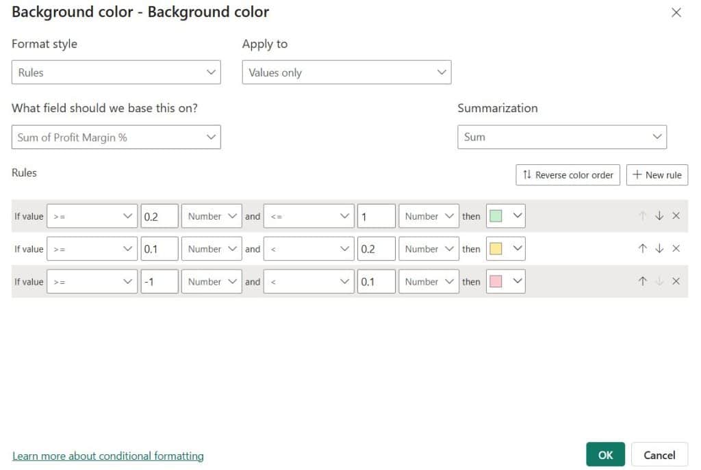
Task: Delete the green rule
Action: [x=676, y=216]
